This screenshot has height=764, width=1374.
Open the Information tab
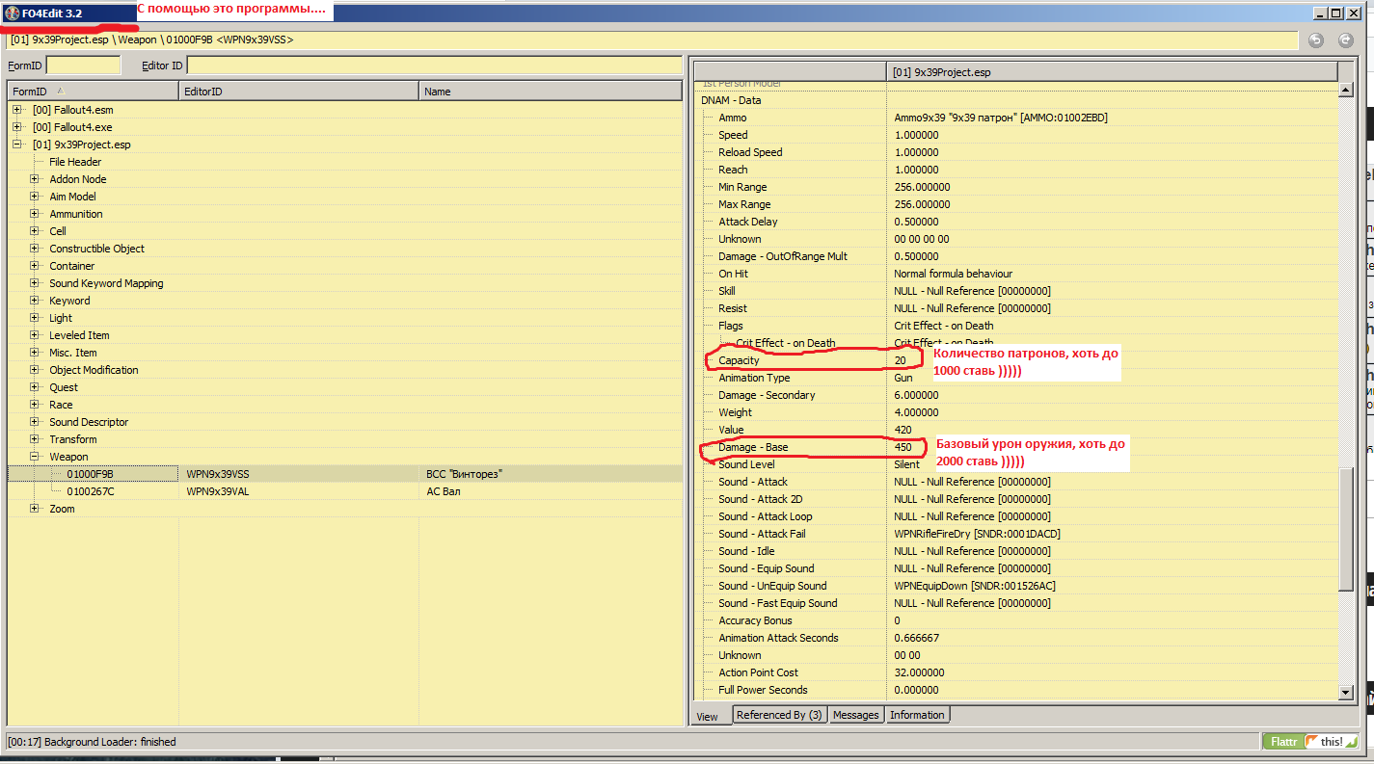click(x=917, y=715)
